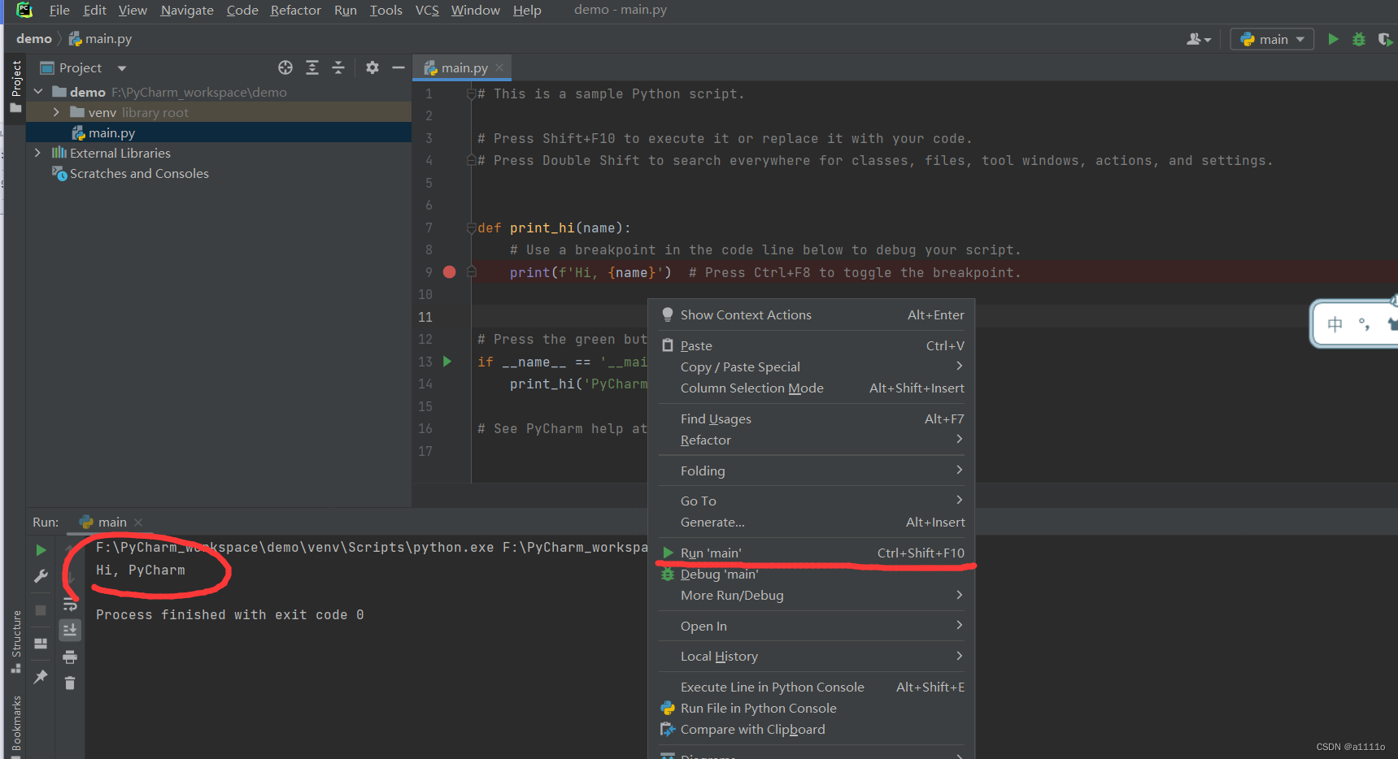Click the Bookmarks tool window button
This screenshot has width=1398, height=759.
coord(15,724)
